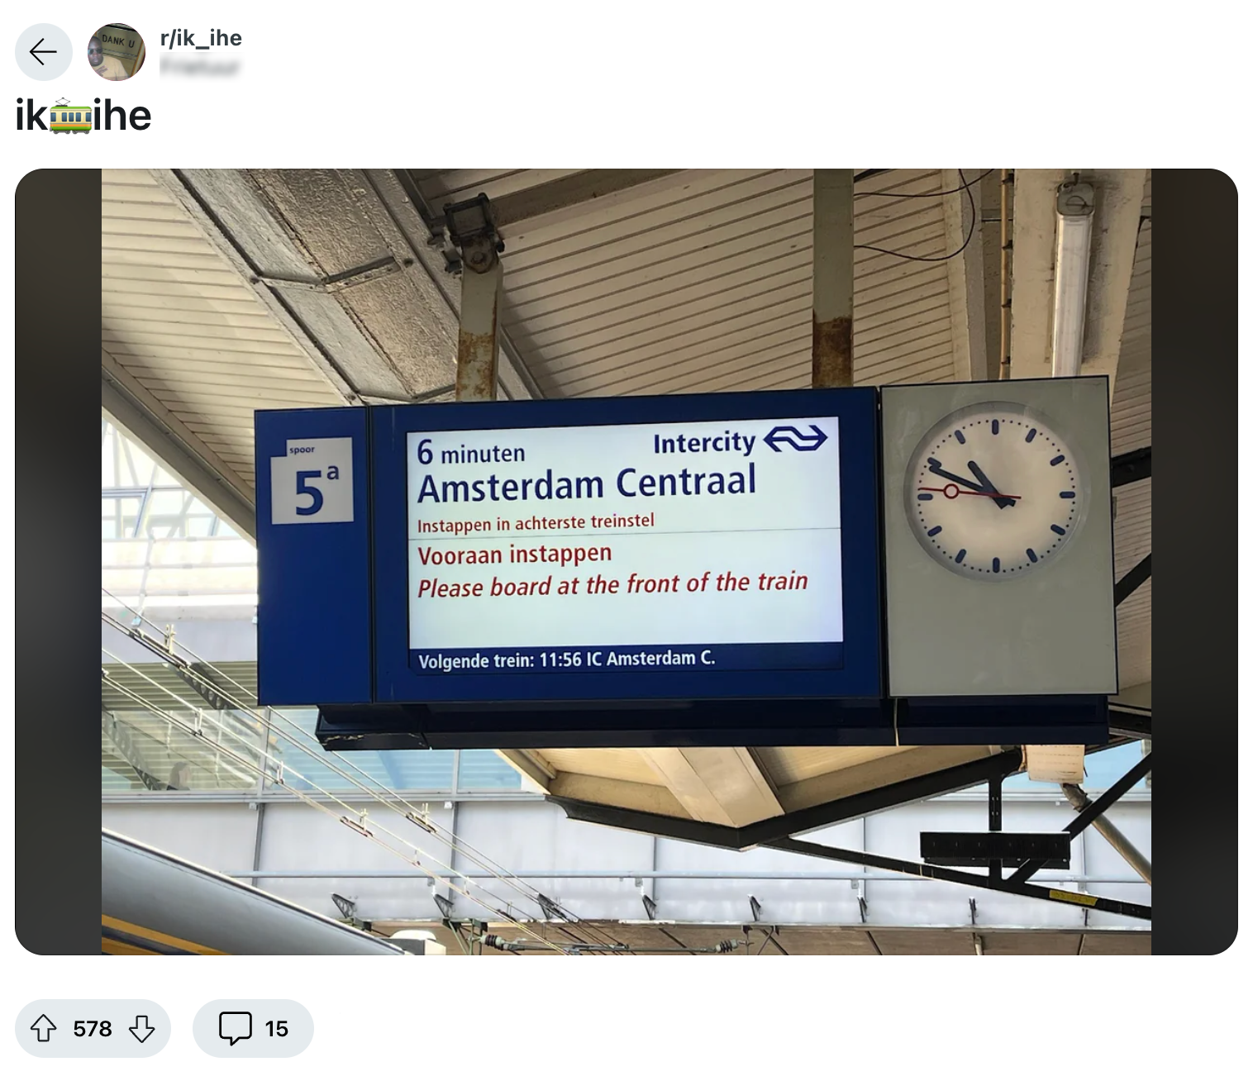
Task: Click the Amsterdam Centraal destination text
Action: click(587, 484)
